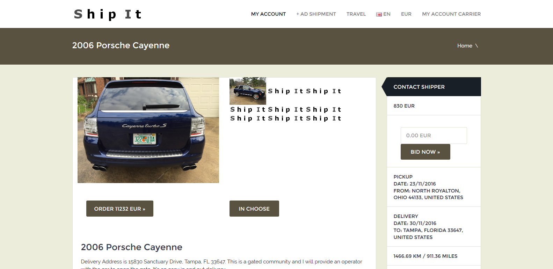This screenshot has width=553, height=269.
Task: Select the PICKUP details block
Action: point(428,187)
